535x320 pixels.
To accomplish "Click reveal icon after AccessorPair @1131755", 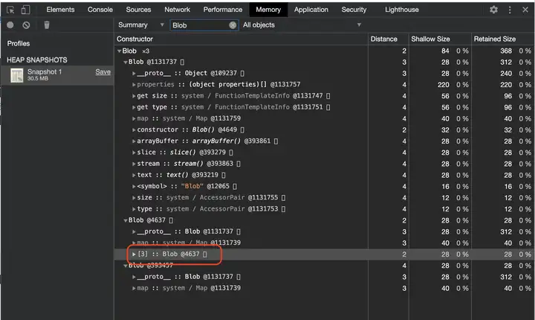I will coord(283,198).
